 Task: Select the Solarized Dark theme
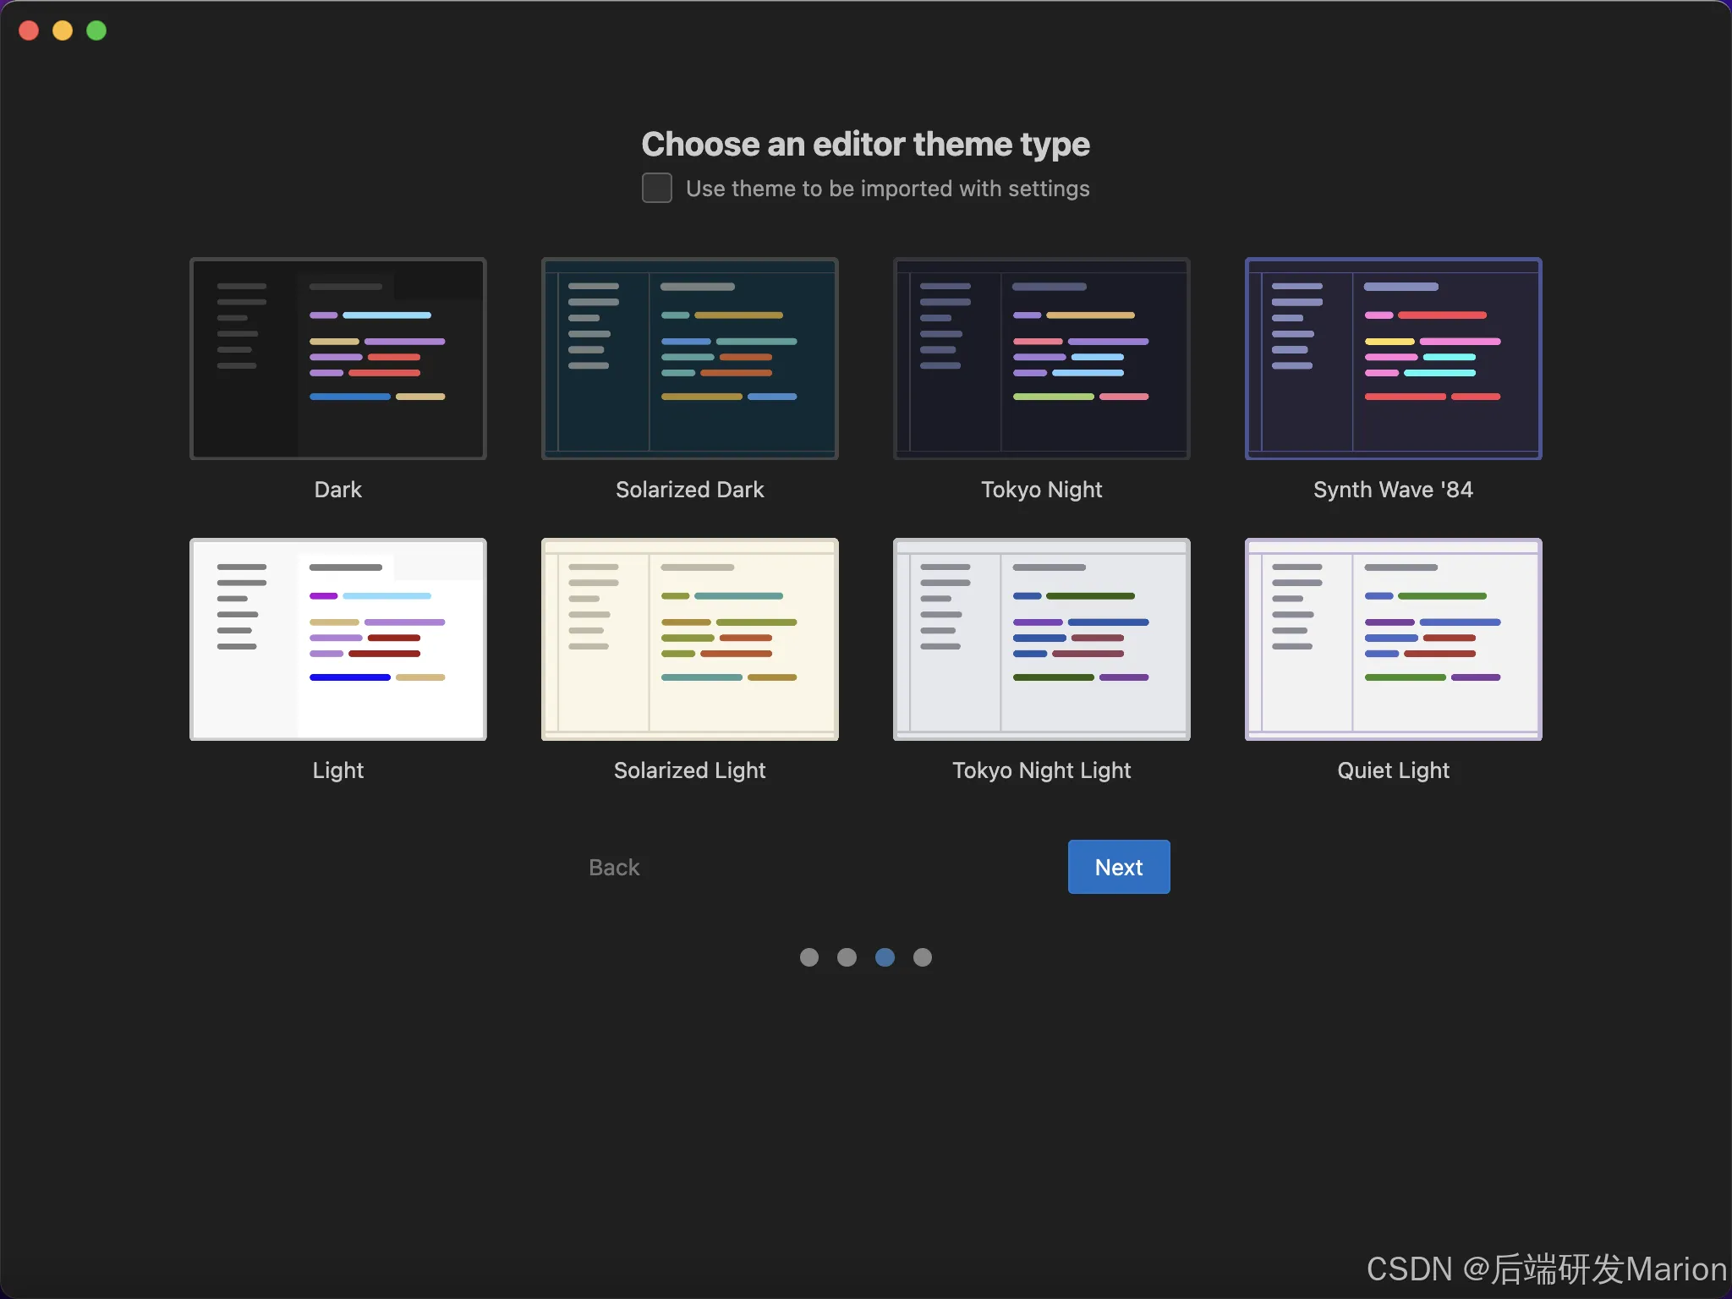point(688,359)
